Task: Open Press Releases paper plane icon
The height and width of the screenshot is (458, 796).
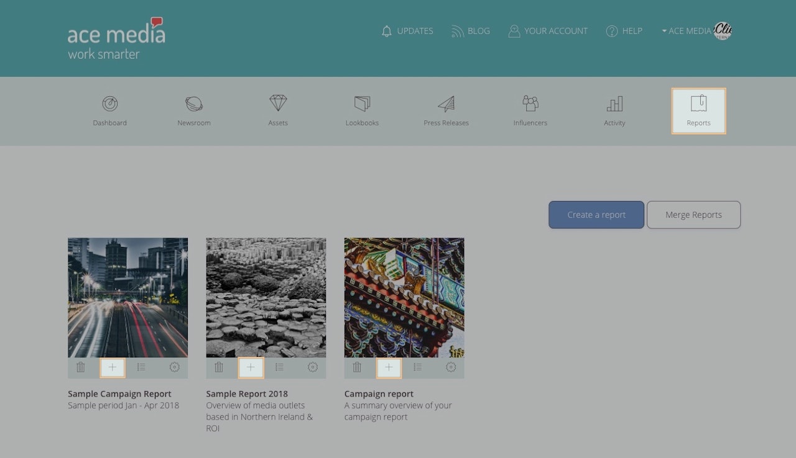Action: [x=446, y=104]
